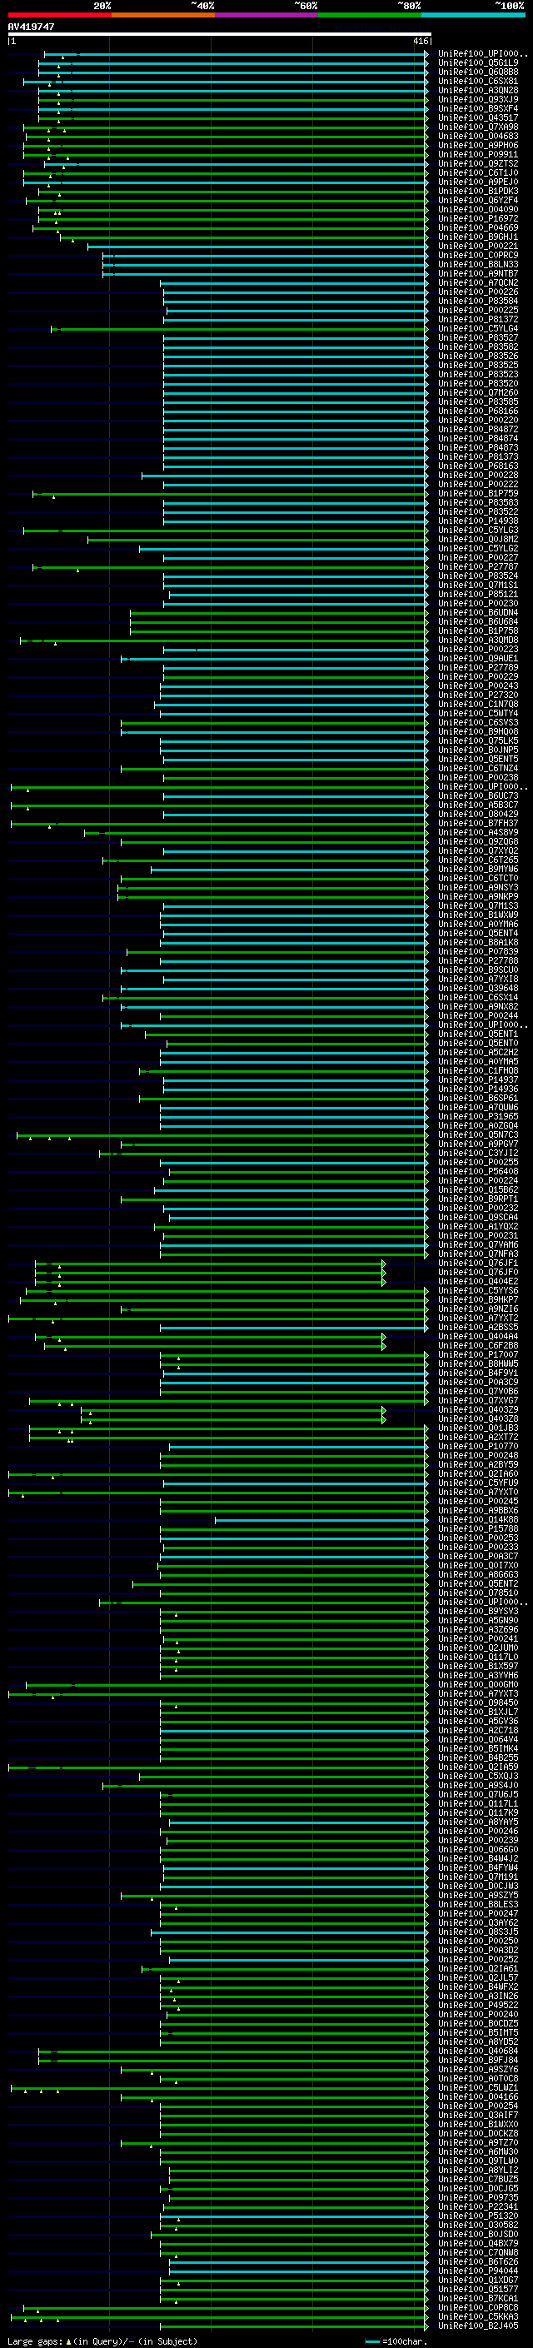The image size is (533, 2348).
Task: Select the UniRef100_Q7NFA3 hit
Action: [478, 1254]
